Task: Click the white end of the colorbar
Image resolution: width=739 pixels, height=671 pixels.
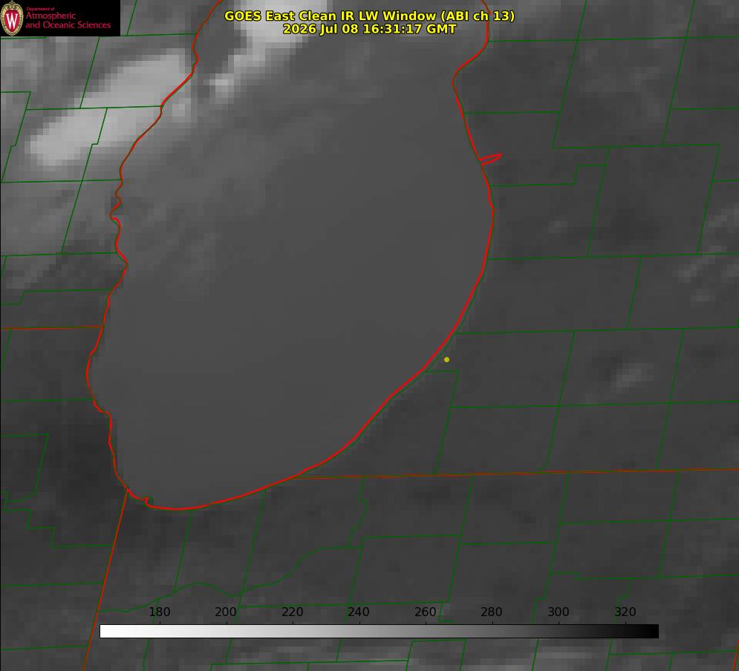Action: click(108, 632)
